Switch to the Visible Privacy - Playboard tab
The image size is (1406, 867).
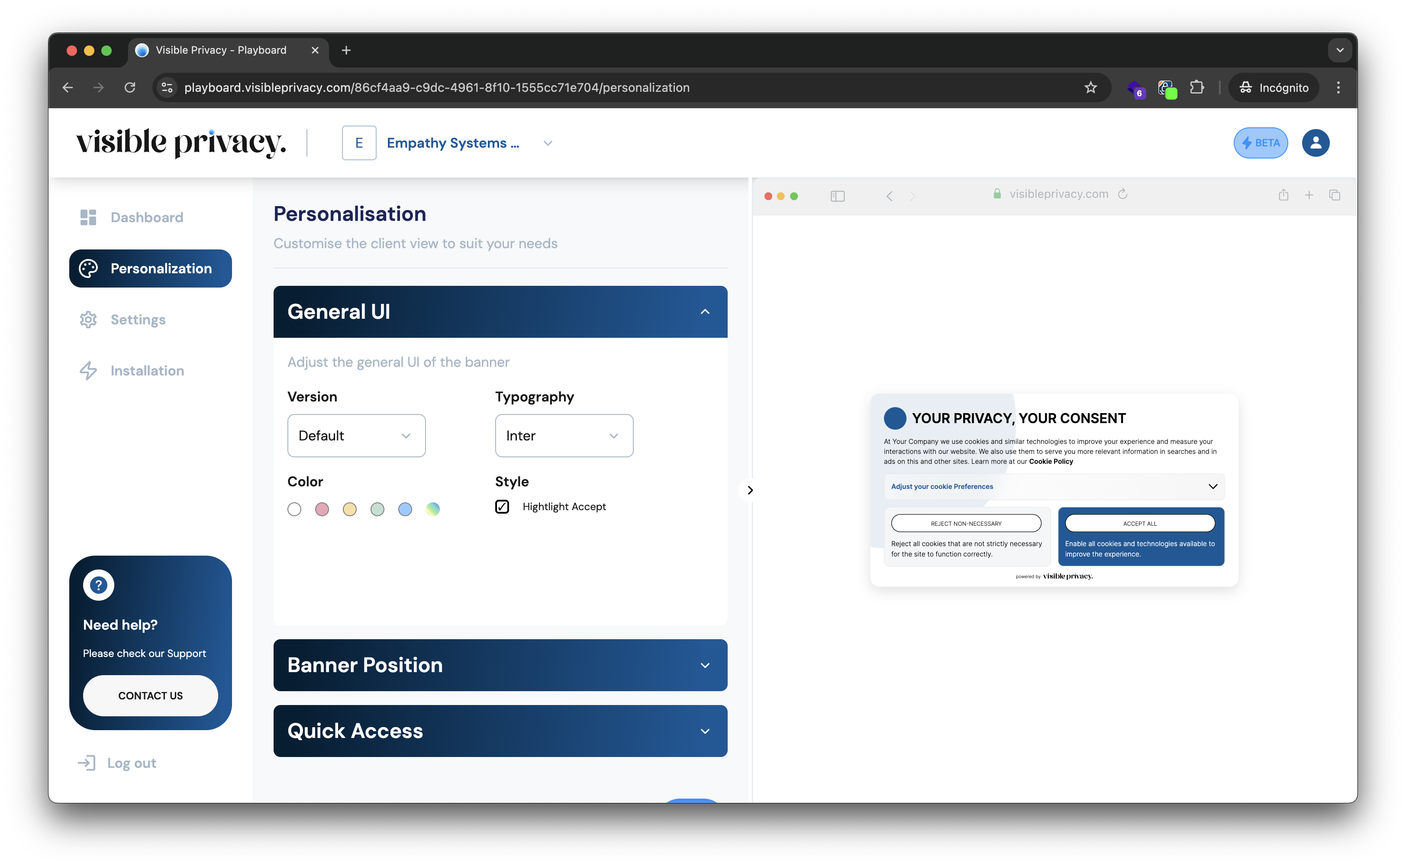(x=221, y=50)
